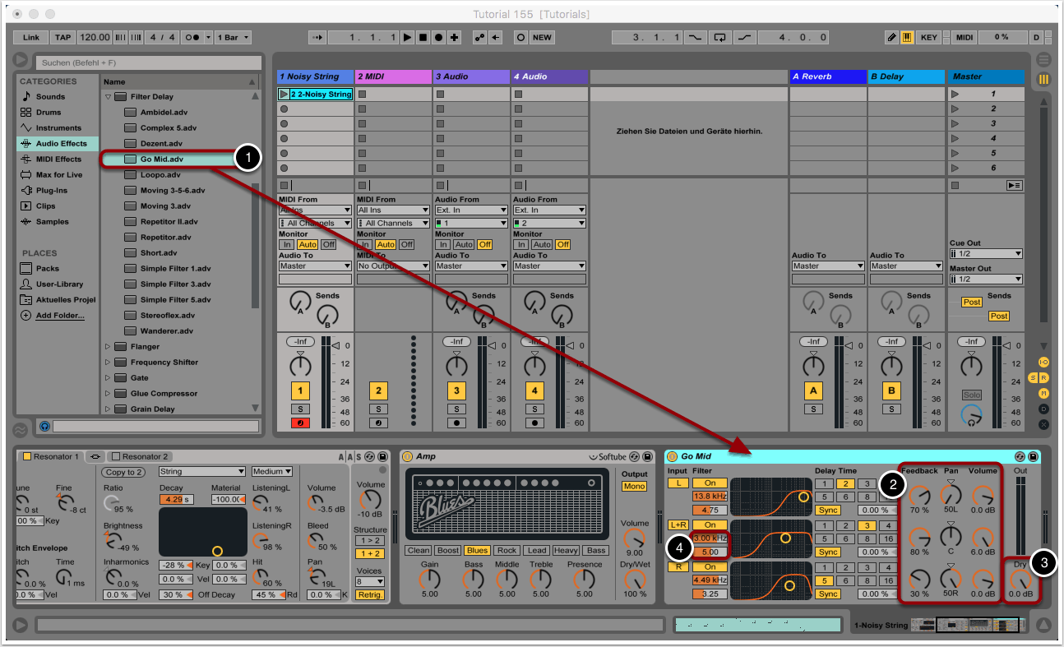Click the Go Mid device activator
This screenshot has height=647, width=1064.
click(672, 456)
